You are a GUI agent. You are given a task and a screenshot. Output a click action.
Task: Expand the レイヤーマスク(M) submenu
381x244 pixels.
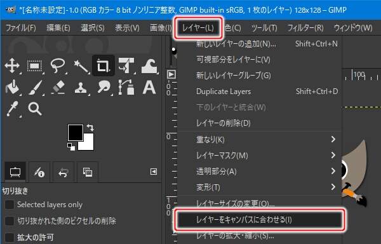point(260,155)
